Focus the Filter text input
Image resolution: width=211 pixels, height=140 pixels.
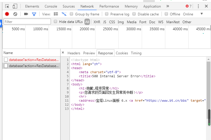(27, 21)
